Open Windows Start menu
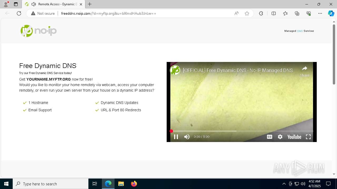The height and width of the screenshot is (189, 337). 6,184
